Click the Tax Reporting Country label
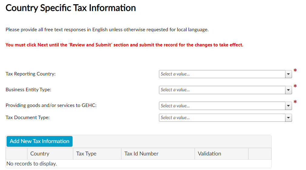 click(x=31, y=74)
